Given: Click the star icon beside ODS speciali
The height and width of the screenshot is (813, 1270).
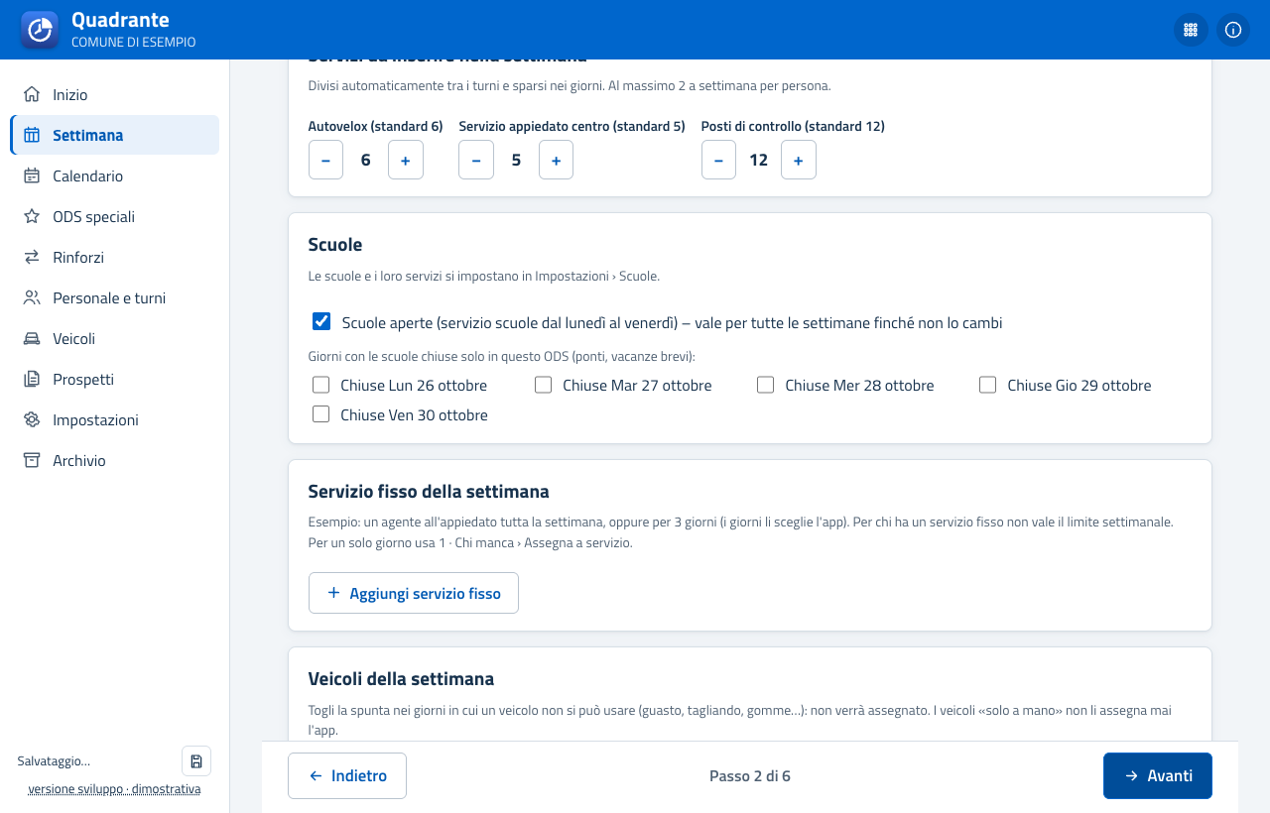Looking at the screenshot, I should click(x=33, y=216).
